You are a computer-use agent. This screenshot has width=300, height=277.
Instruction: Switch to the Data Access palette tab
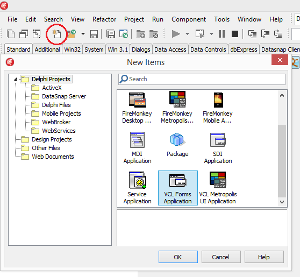coord(170,49)
